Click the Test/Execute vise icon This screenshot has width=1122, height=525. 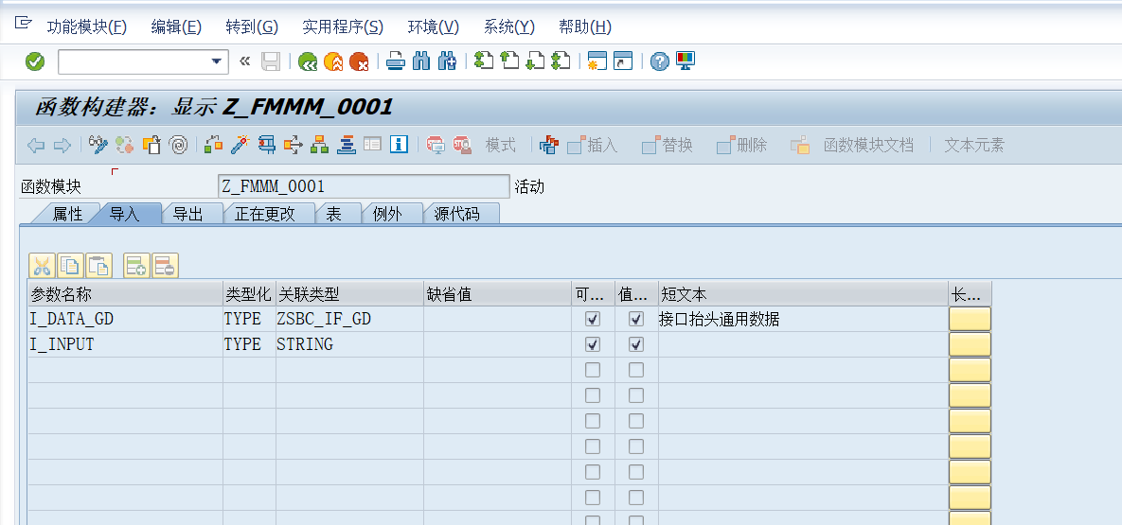click(267, 145)
